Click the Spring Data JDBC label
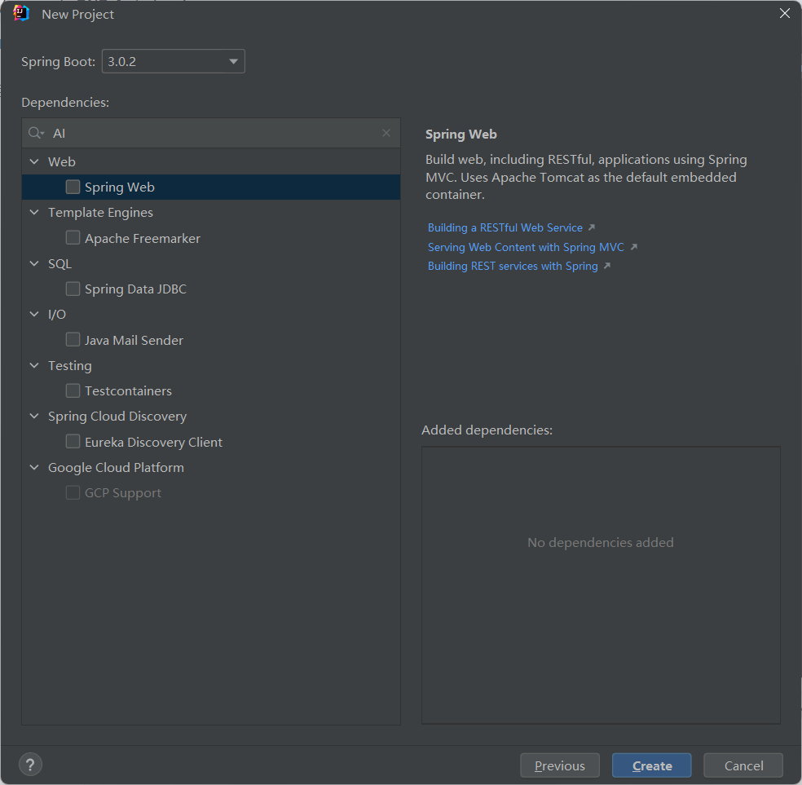The height and width of the screenshot is (785, 802). pyautogui.click(x=135, y=289)
